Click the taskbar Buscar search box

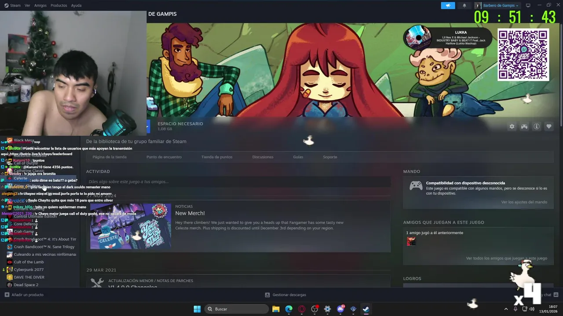tap(237, 309)
